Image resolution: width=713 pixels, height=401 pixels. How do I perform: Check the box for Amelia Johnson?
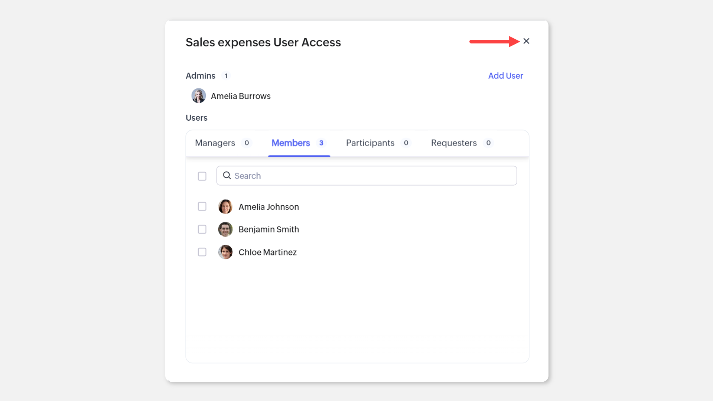202,206
